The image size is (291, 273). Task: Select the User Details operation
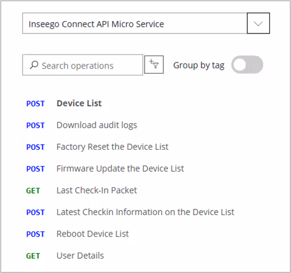click(80, 255)
